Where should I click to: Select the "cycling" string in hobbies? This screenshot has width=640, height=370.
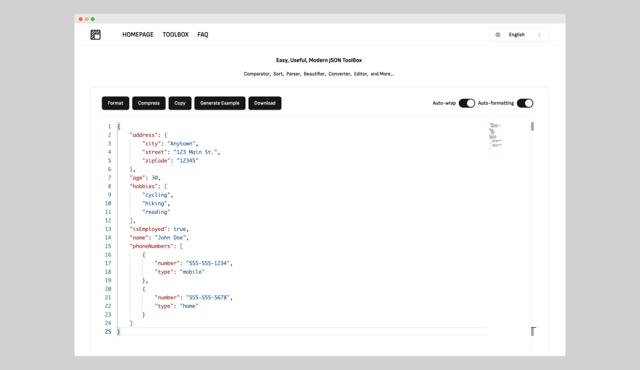(156, 195)
